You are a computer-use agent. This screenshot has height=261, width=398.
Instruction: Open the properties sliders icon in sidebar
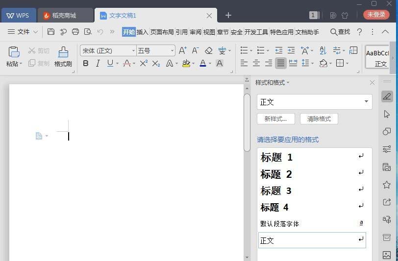(x=387, y=149)
